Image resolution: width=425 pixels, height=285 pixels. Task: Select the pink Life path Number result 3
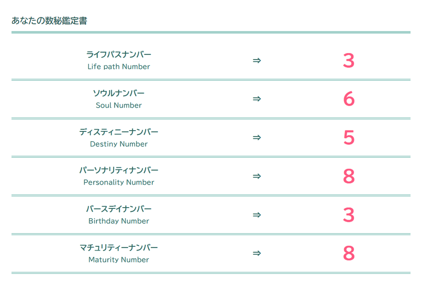click(x=349, y=60)
